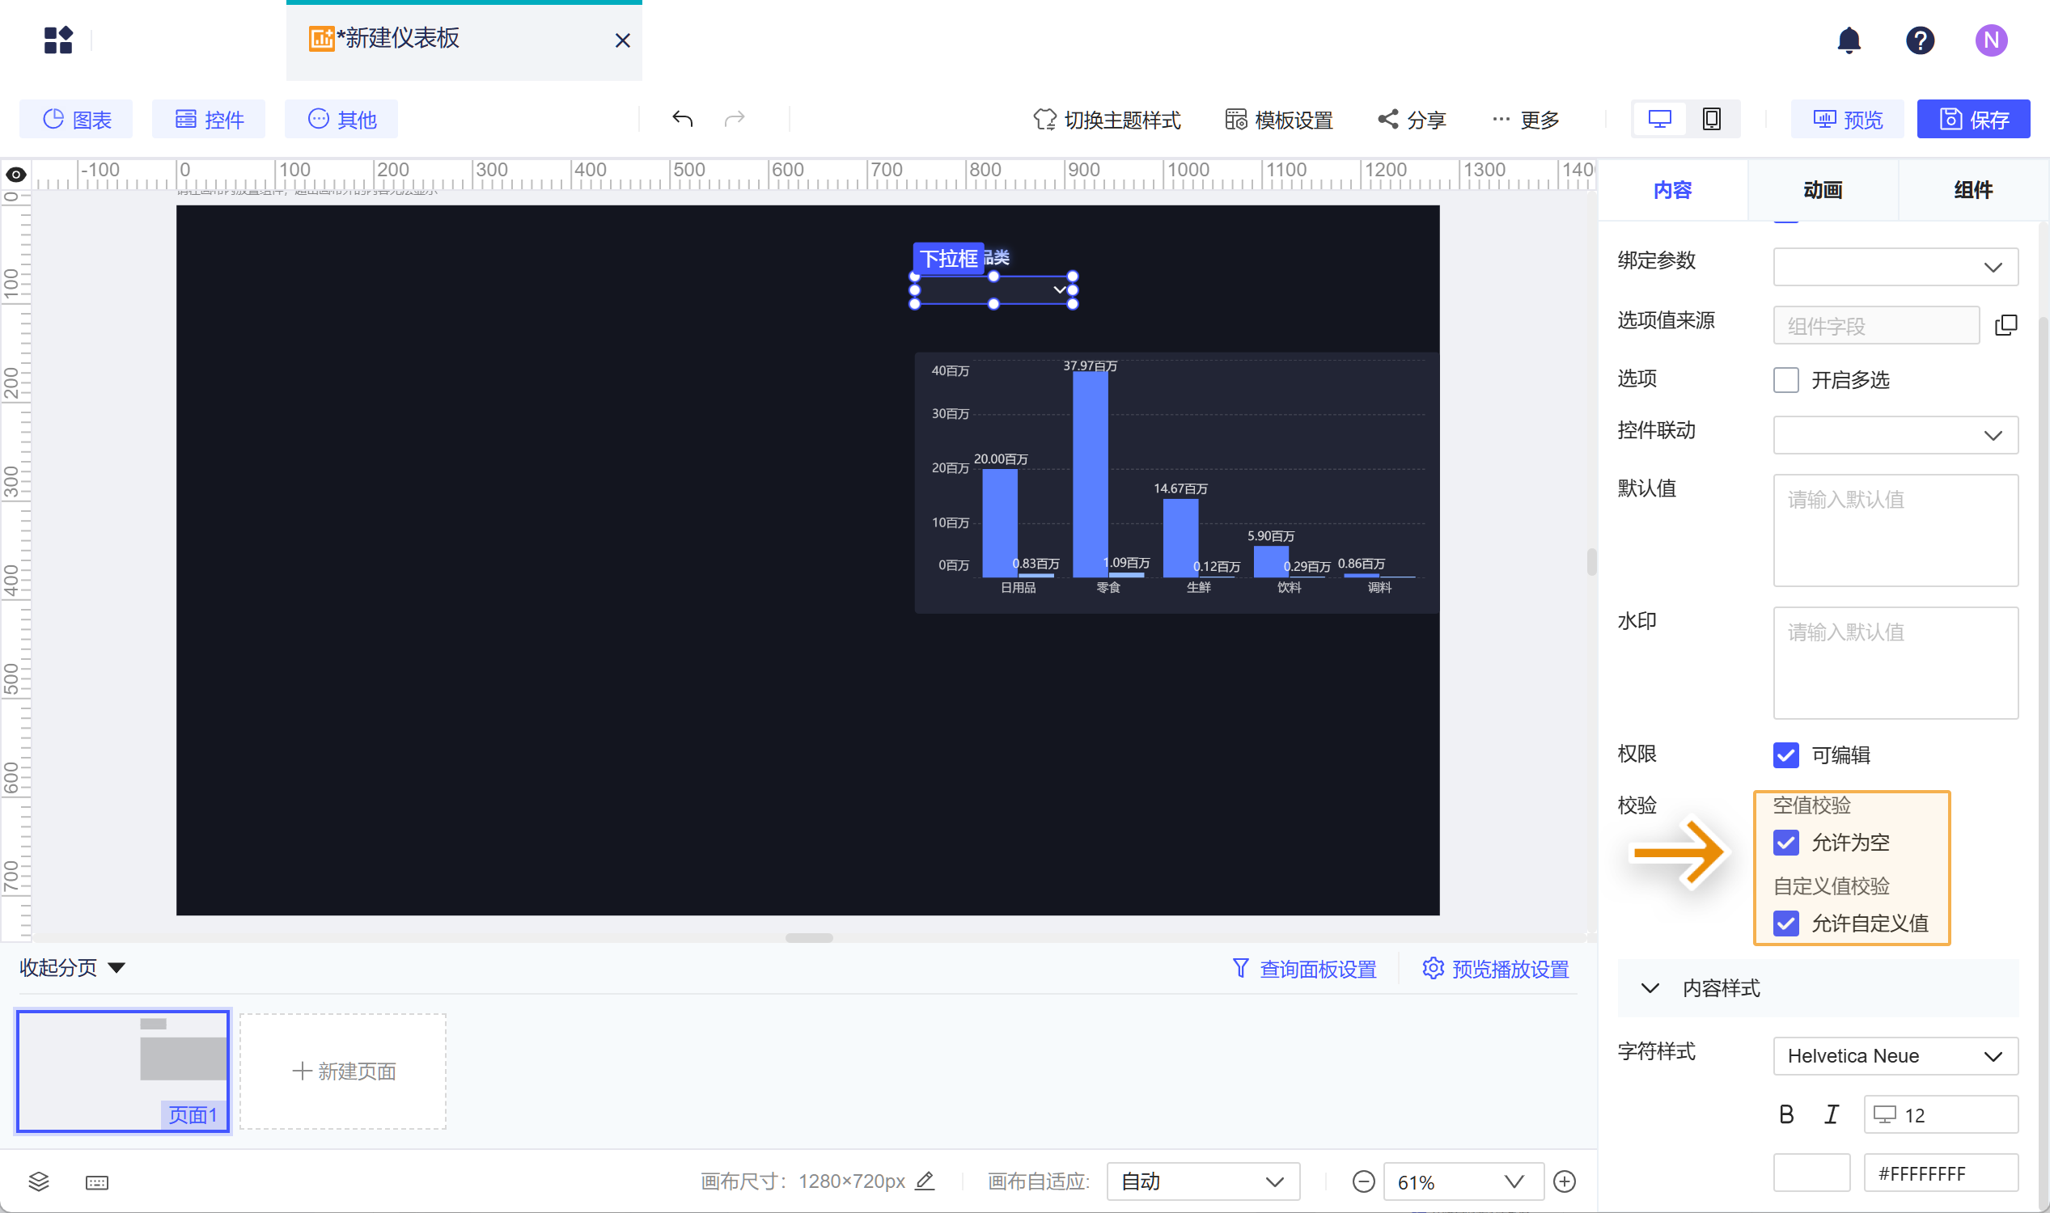Click the 保存 save button

[x=1972, y=120]
